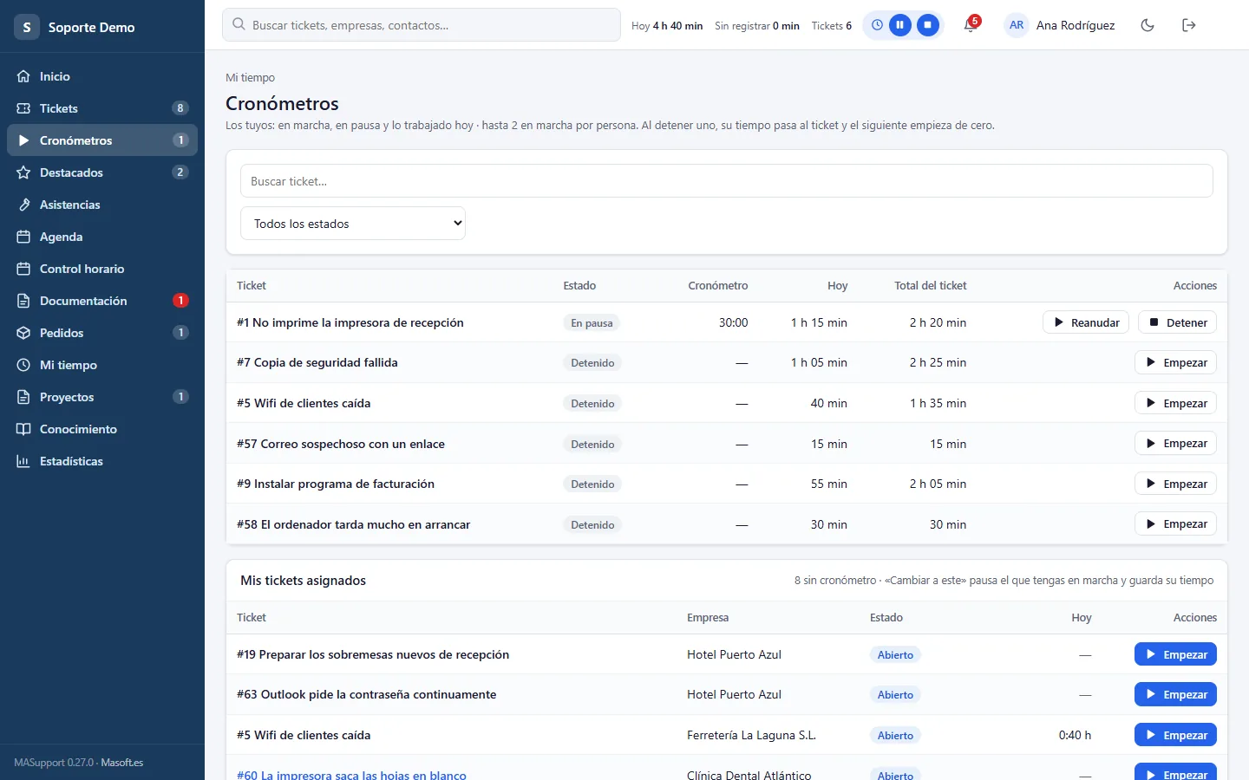
Task: Open ticket #60 La impresora saca las hojas link
Action: (351, 775)
